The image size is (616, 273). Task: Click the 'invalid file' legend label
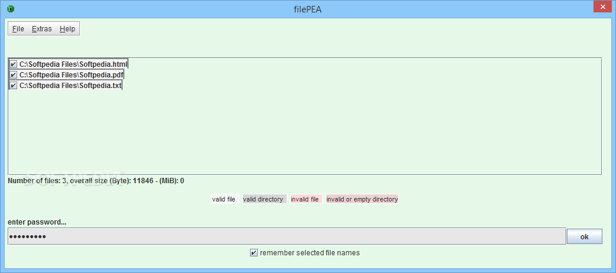click(306, 199)
